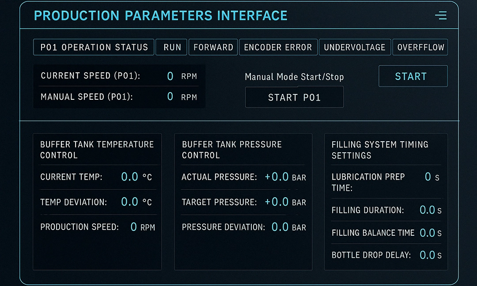This screenshot has height=286, width=477.
Task: Set the Bottle Drop Delay value
Action: point(427,255)
